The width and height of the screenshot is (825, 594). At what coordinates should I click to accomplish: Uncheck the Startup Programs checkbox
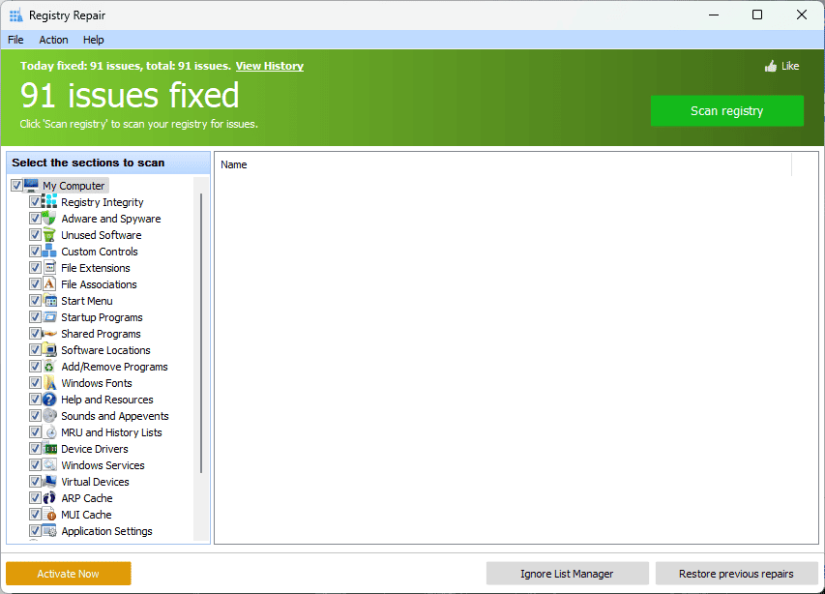[x=35, y=316]
